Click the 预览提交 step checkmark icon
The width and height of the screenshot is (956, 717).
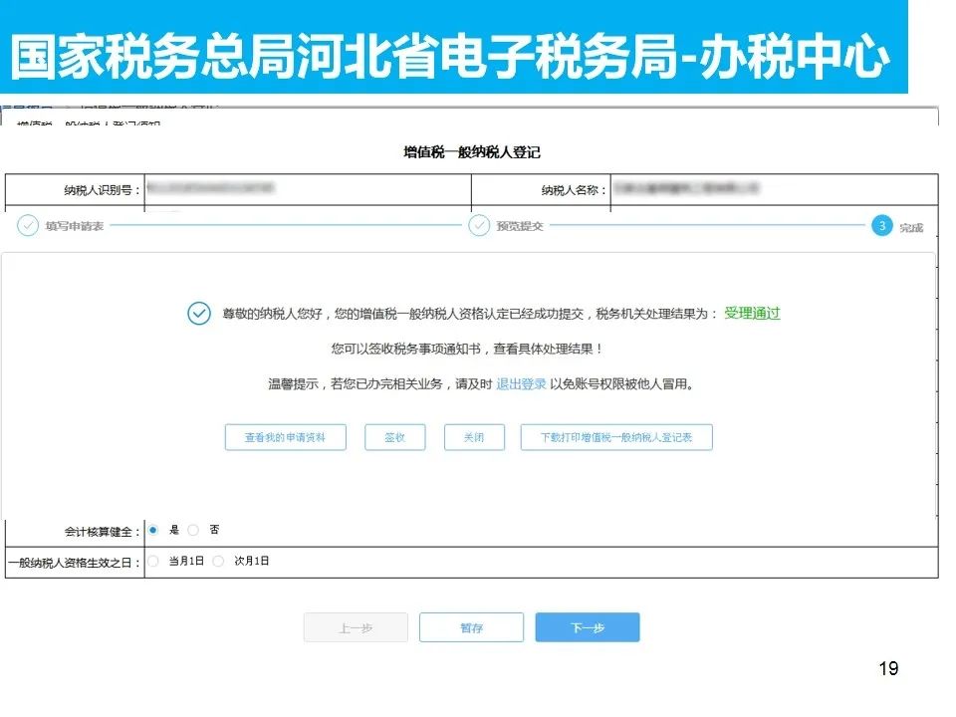(479, 226)
